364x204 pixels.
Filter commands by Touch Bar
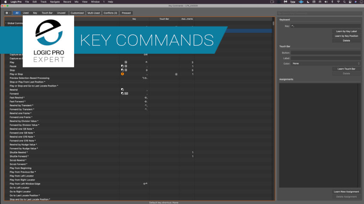pos(47,13)
